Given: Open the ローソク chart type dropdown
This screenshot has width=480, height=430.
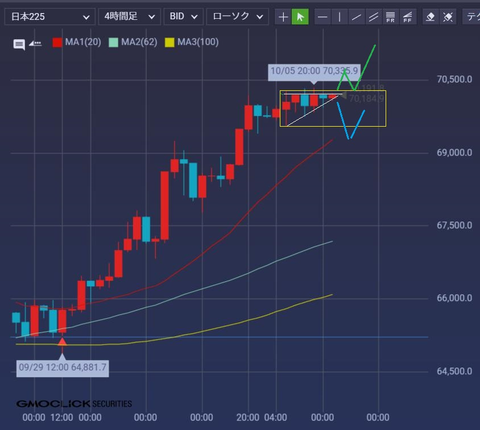Looking at the screenshot, I should (238, 16).
